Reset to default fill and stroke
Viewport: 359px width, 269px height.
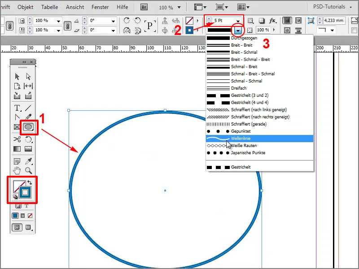point(15,197)
